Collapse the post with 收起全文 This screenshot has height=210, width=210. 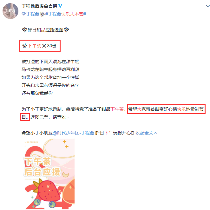[x=144, y=133]
